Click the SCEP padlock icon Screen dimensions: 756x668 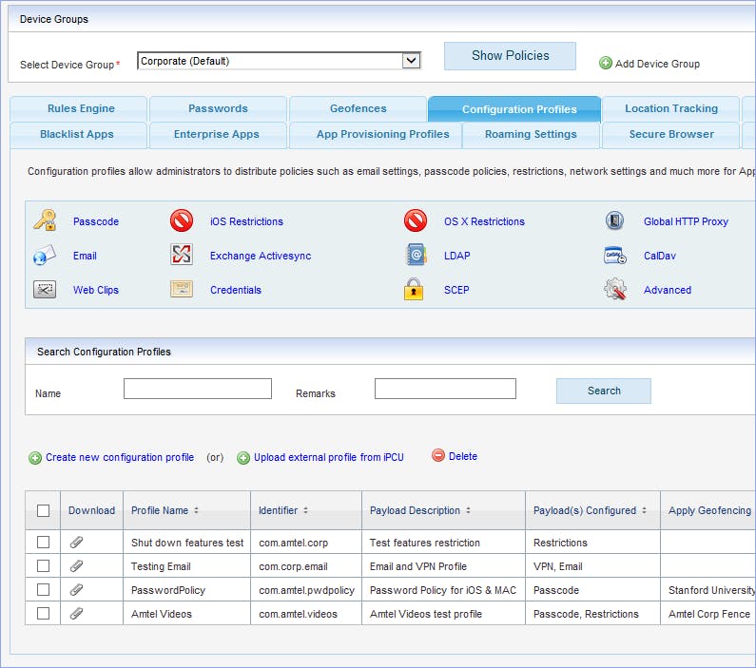tap(414, 290)
